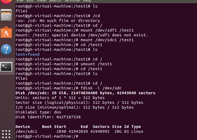Open Firefox from the dock

(6, 1)
